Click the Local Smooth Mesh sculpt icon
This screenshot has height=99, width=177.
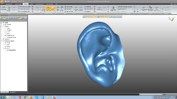point(144,9)
